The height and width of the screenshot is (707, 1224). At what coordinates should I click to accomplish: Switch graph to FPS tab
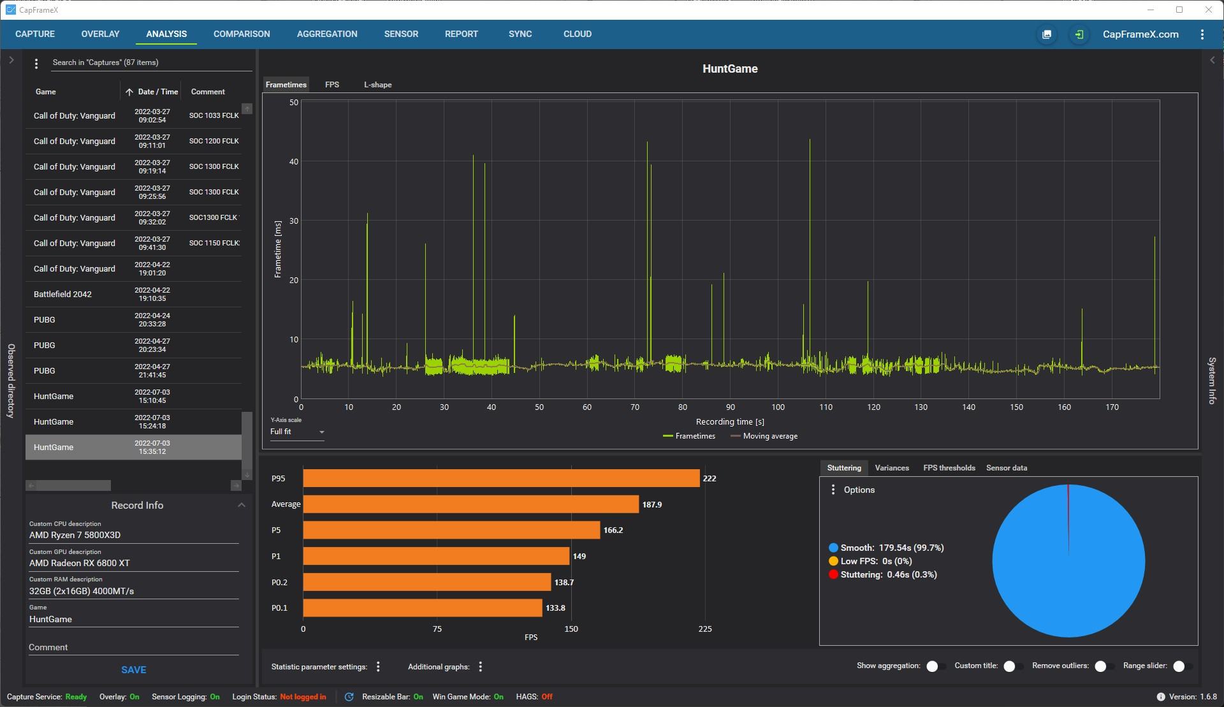332,85
